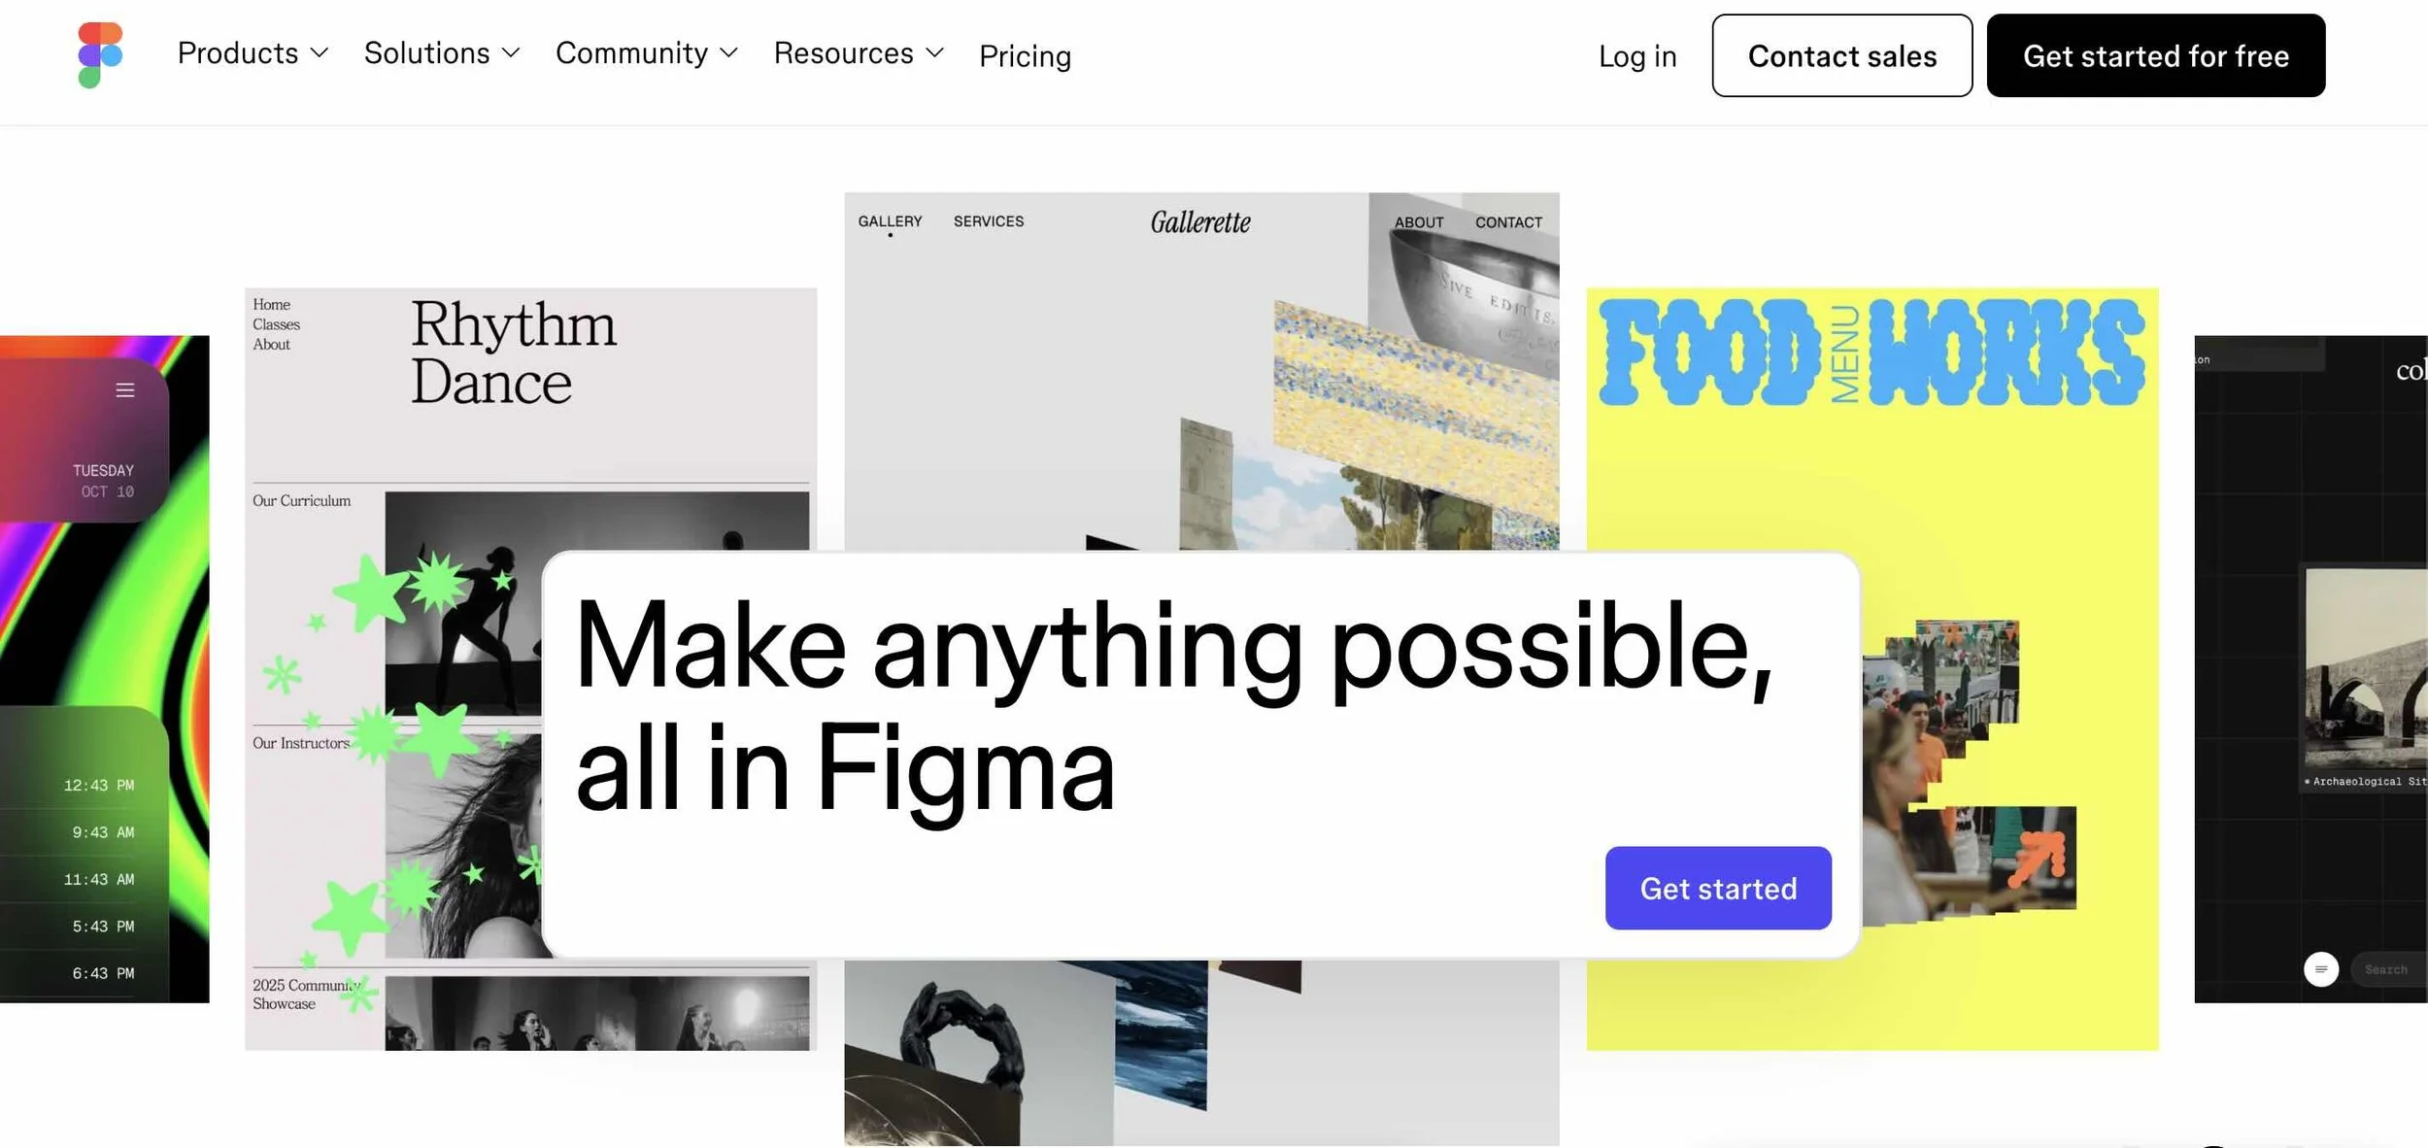This screenshot has width=2428, height=1148.
Task: Click the Gallerette logo text
Action: (1200, 222)
